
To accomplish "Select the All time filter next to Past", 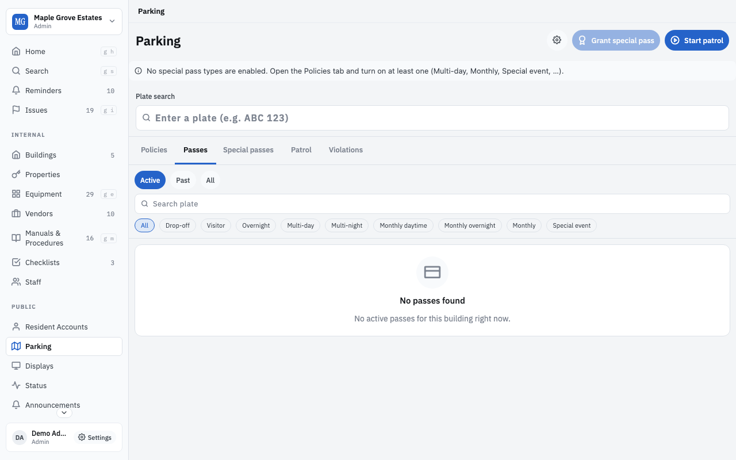I will [x=210, y=180].
